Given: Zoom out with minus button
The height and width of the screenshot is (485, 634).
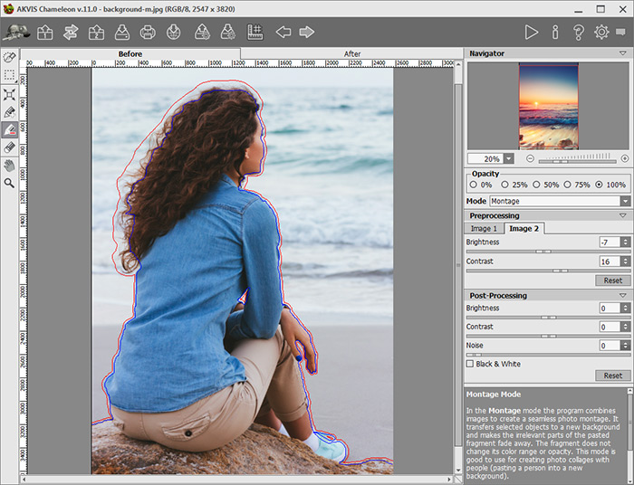Looking at the screenshot, I should coord(530,158).
